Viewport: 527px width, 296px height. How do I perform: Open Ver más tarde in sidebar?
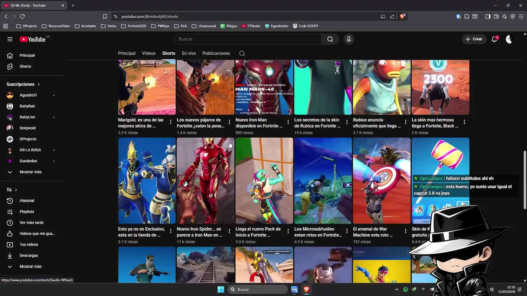[x=32, y=222]
